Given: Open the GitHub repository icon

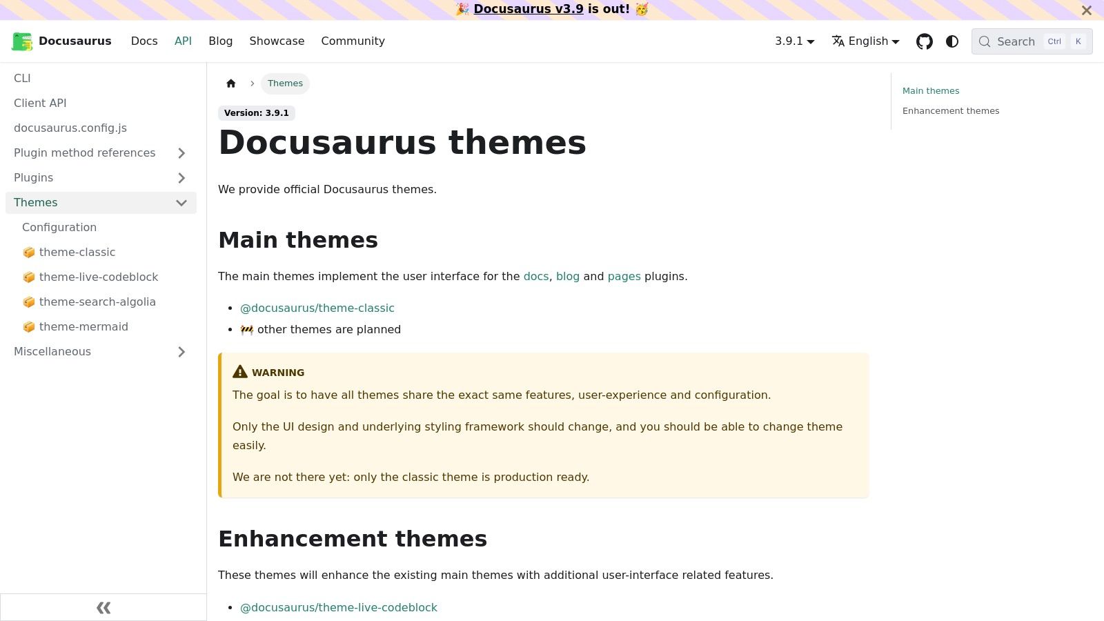Looking at the screenshot, I should point(924,41).
